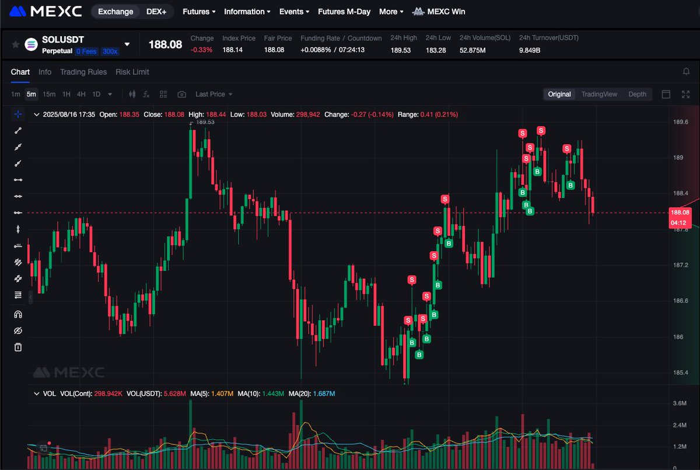Click the Solana coin logo
Viewport: 700px width, 470px height.
click(32, 45)
